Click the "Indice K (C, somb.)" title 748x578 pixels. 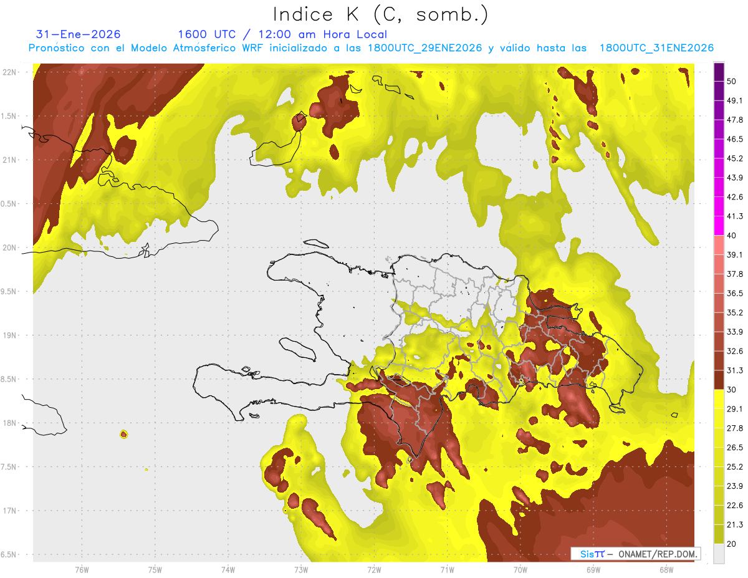tap(380, 14)
